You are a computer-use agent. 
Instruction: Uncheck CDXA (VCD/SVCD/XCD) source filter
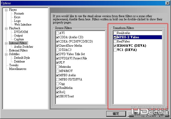pyautogui.click(x=57, y=42)
